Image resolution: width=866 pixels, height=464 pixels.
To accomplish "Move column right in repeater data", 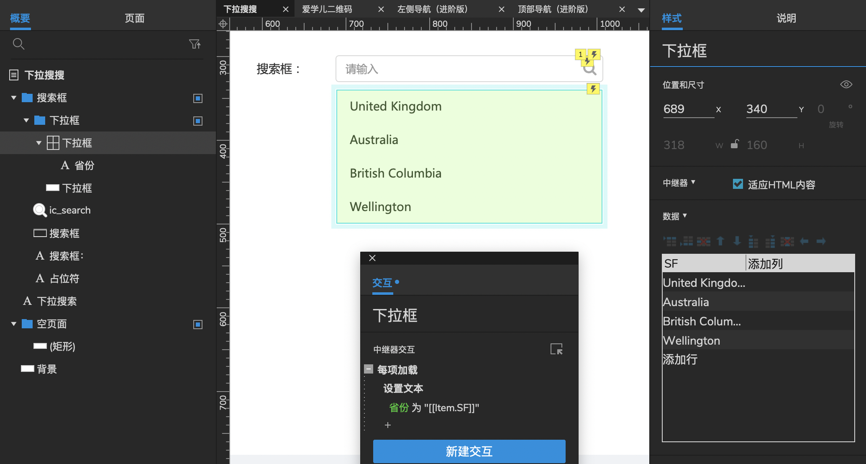I will click(821, 241).
